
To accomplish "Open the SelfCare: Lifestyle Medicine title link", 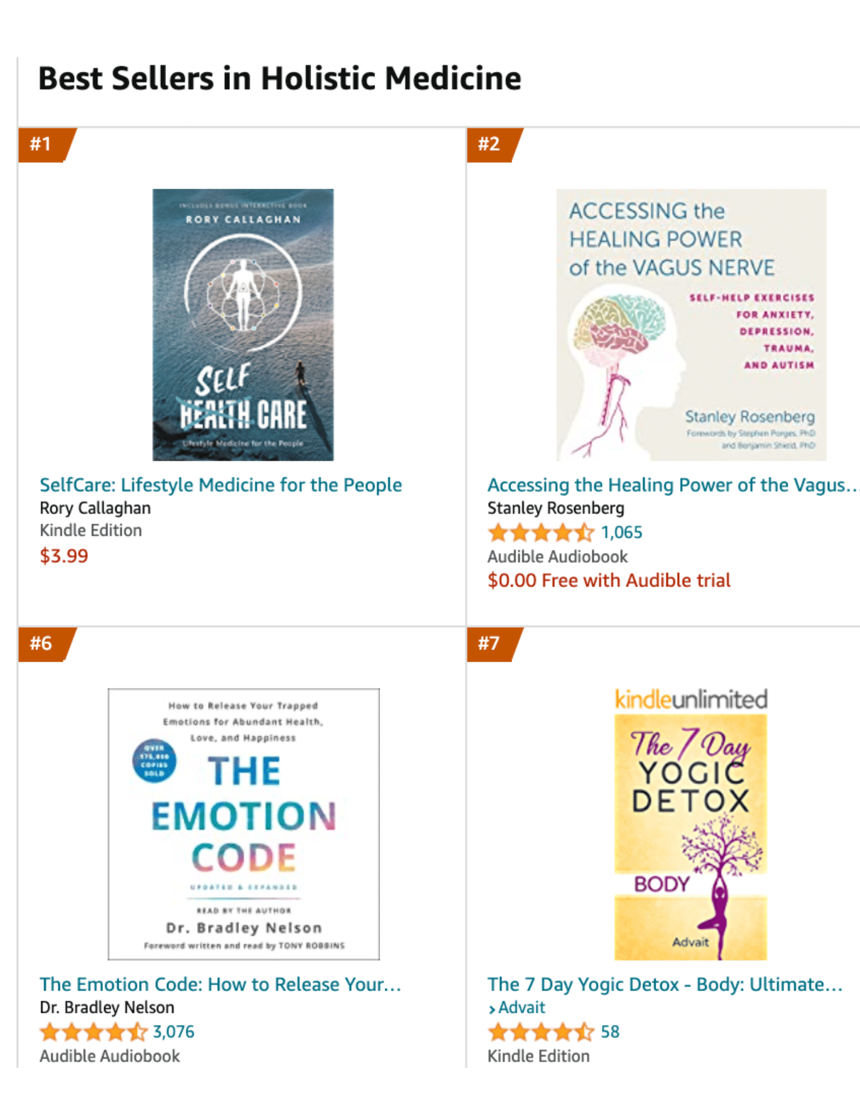I will pyautogui.click(x=220, y=485).
